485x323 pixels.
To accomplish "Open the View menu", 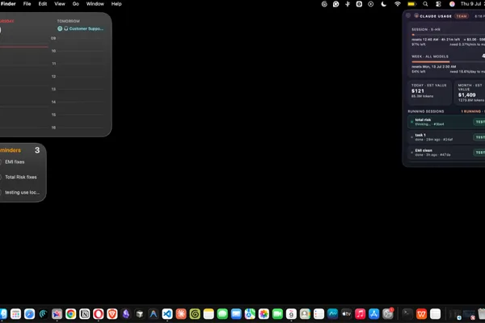I will 60,4.
